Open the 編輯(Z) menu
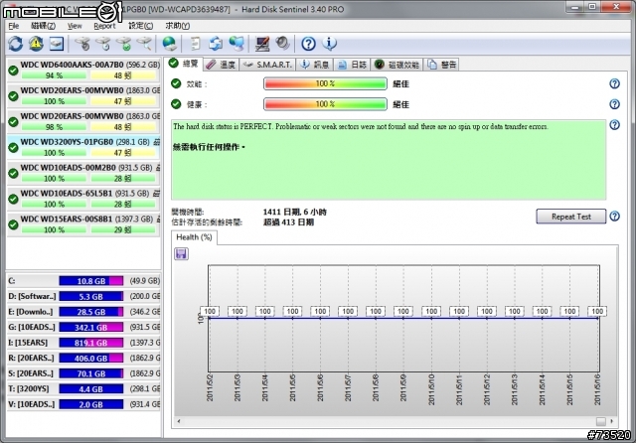Screen dimensions: 636x443 43,26
